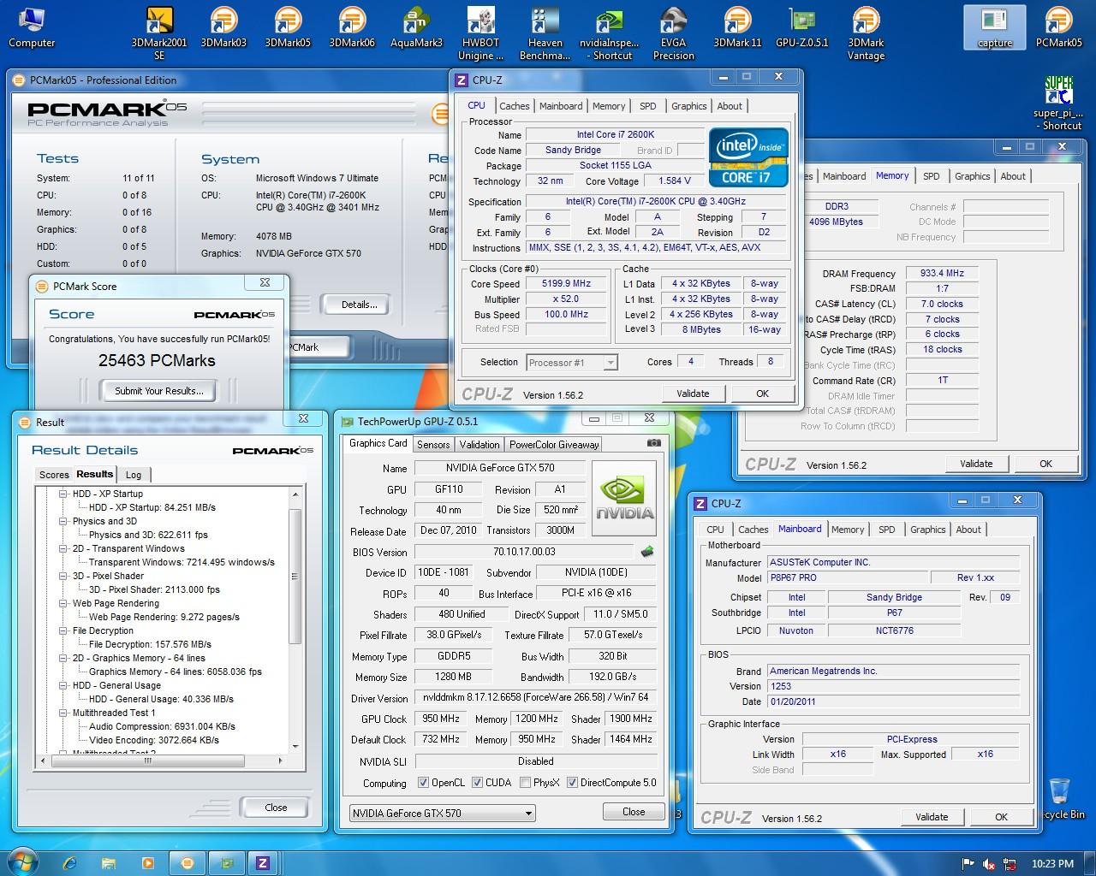Viewport: 1096px width, 876px height.
Task: Open AquaMark3 desktop shortcut
Action: tap(416, 27)
